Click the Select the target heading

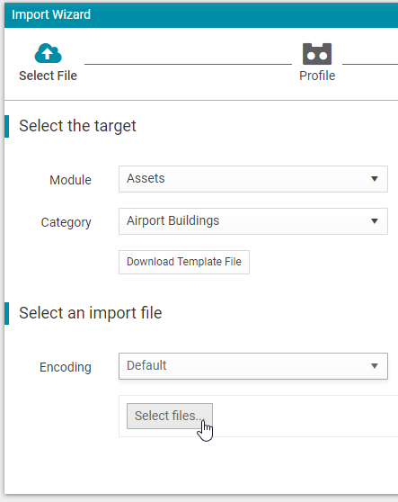click(x=77, y=126)
